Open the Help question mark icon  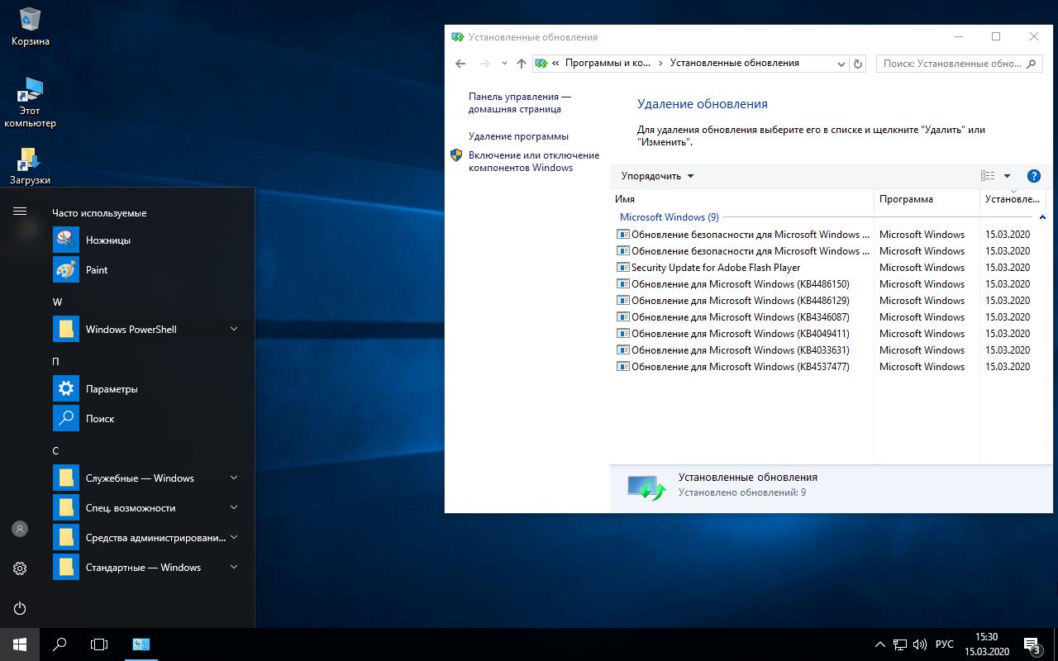tap(1033, 175)
